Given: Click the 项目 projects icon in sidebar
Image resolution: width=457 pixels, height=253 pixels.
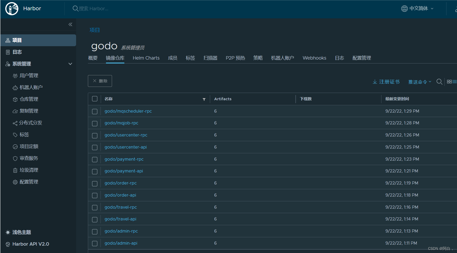Looking at the screenshot, I should 8,40.
